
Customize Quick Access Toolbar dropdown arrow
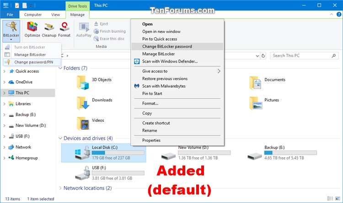[31, 5]
